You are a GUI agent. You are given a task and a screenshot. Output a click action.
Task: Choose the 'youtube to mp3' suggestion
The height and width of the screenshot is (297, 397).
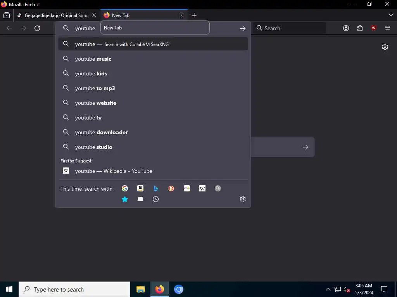pos(153,88)
